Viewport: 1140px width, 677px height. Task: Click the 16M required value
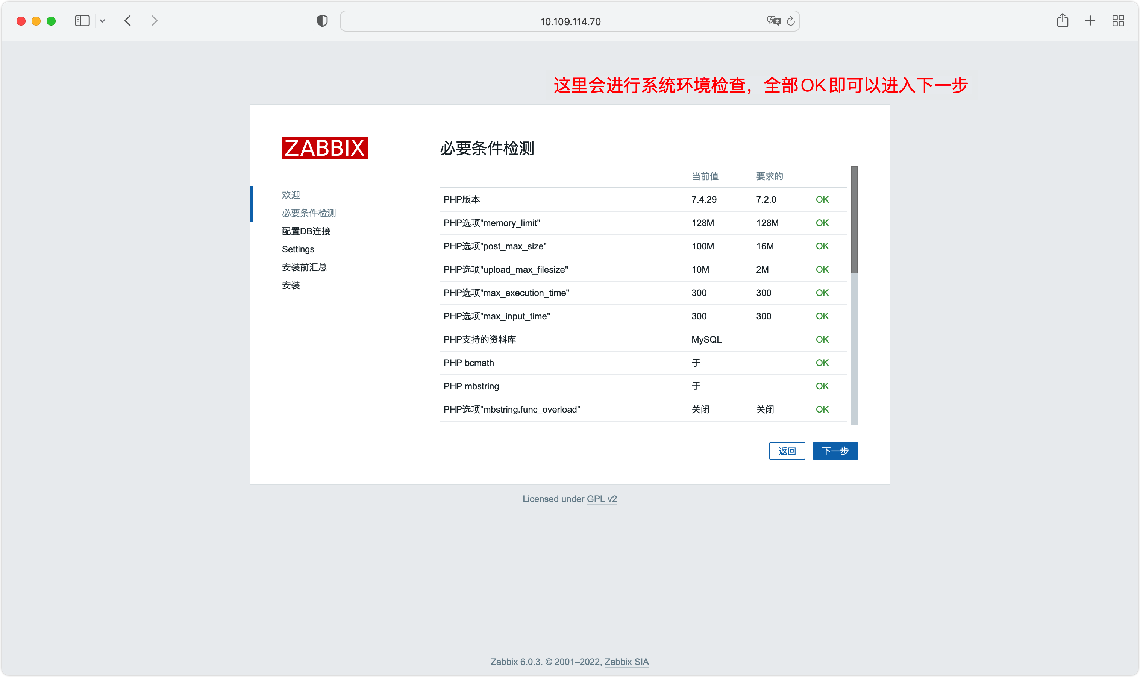coord(765,246)
